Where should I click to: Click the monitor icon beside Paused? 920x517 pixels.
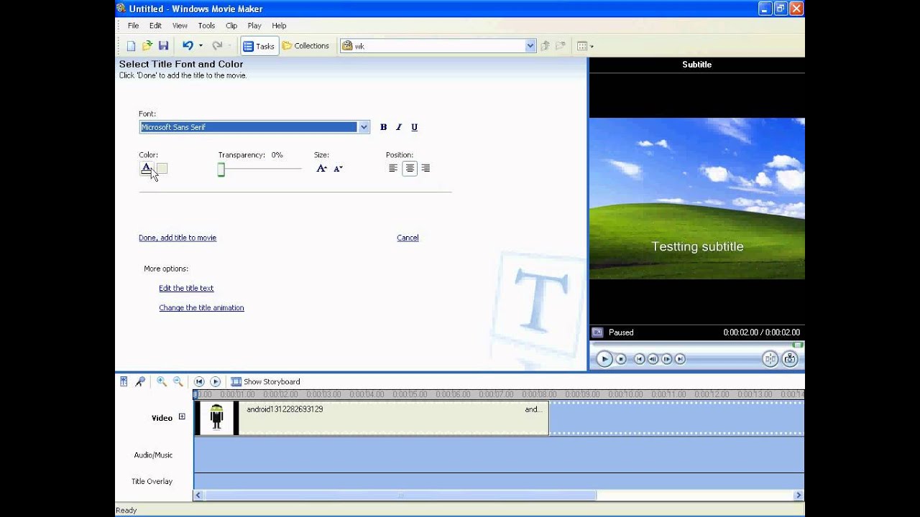click(597, 332)
